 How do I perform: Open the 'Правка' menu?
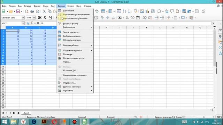click(x=12, y=6)
